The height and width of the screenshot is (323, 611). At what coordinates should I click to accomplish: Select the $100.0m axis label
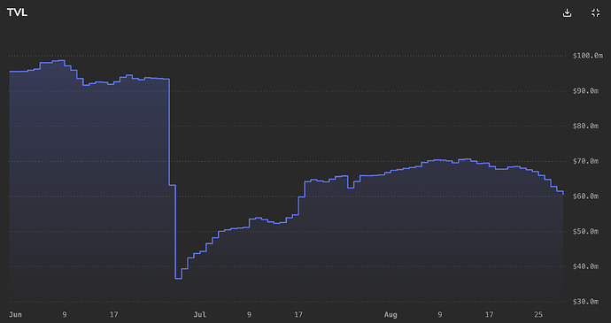[x=588, y=56]
